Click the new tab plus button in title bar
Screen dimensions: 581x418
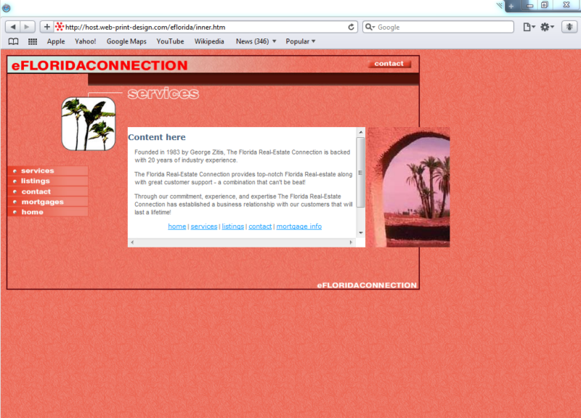coord(511,6)
